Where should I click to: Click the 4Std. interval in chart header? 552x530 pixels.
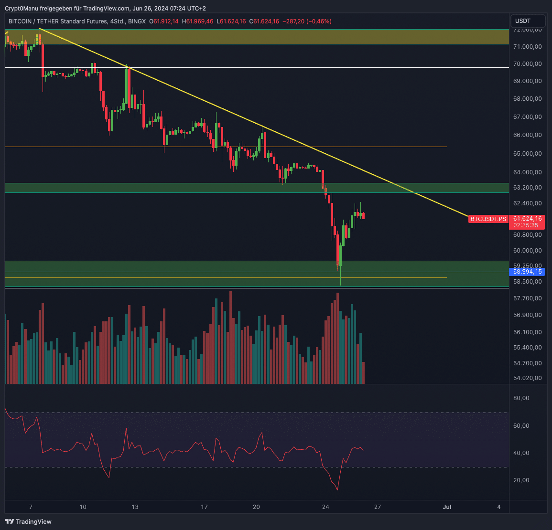pyautogui.click(x=117, y=21)
